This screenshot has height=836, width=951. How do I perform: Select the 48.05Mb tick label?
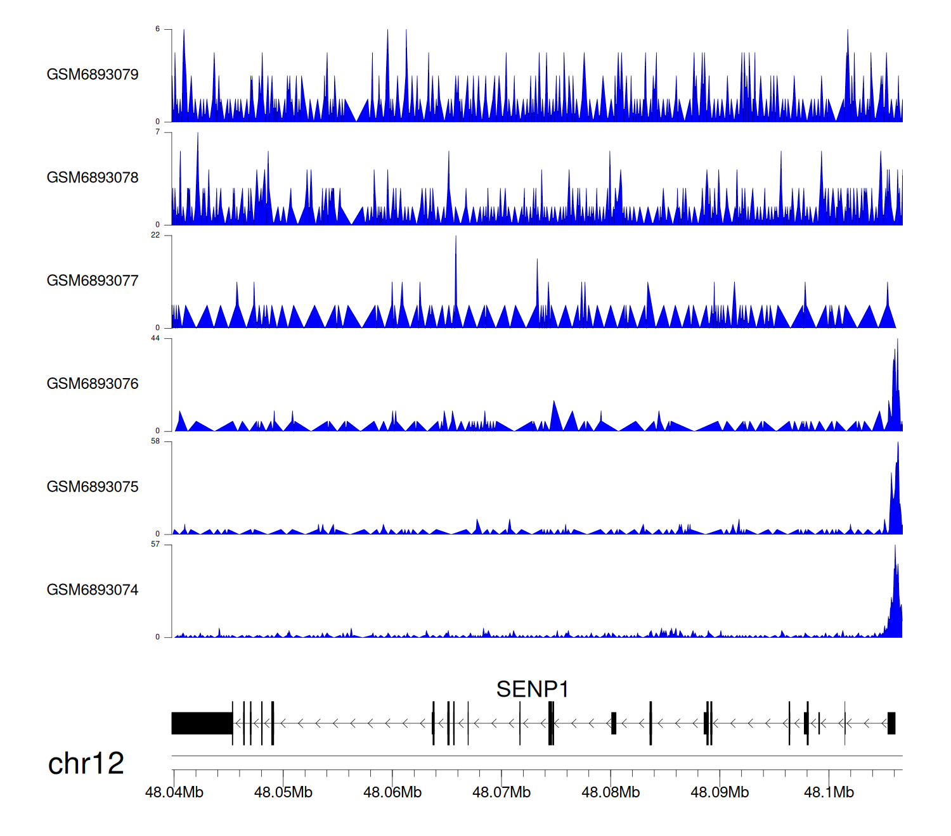click(x=283, y=792)
